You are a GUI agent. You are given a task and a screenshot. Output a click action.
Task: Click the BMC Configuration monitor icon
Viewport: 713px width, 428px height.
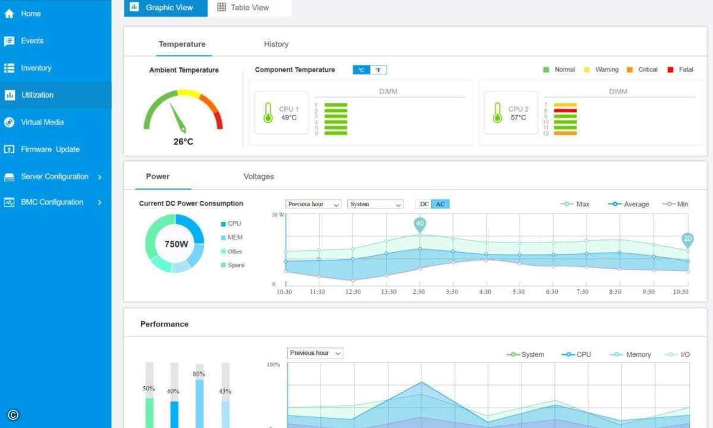pos(9,202)
